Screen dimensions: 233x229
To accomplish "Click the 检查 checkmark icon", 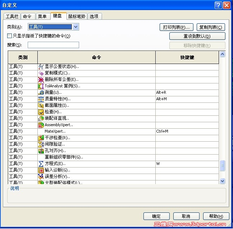I will coord(41,112).
